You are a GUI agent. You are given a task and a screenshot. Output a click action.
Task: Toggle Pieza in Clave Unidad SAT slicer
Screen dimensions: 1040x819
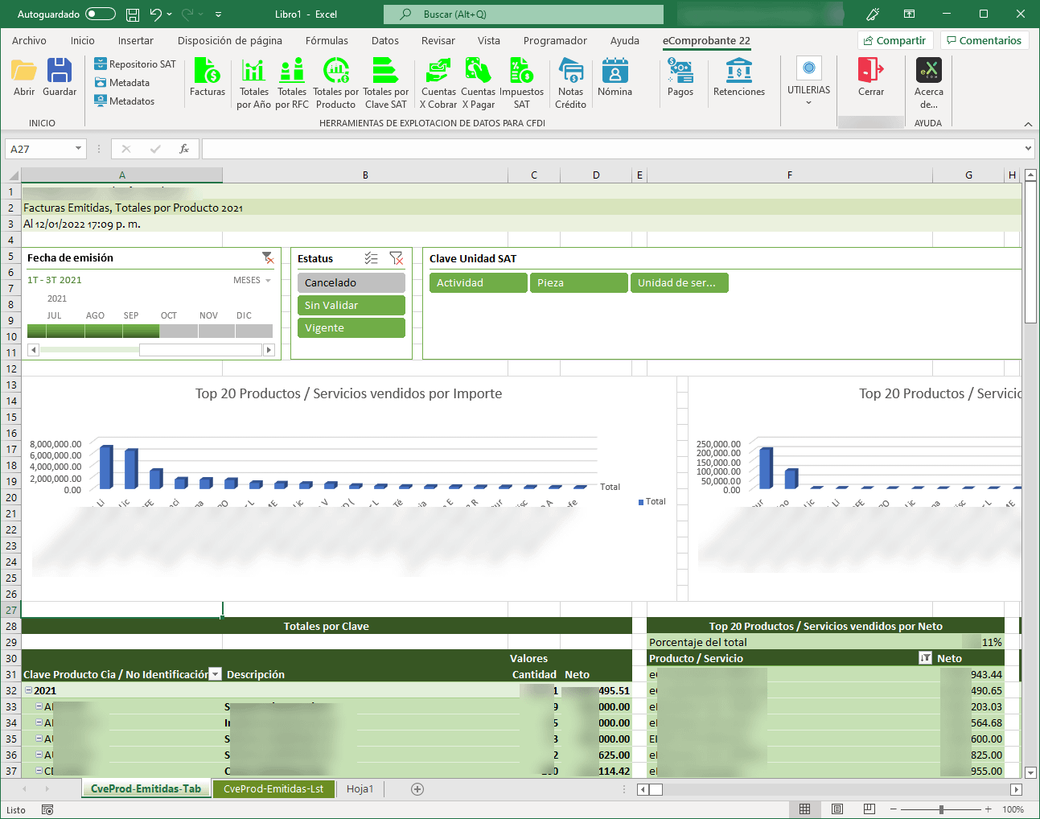tap(579, 283)
